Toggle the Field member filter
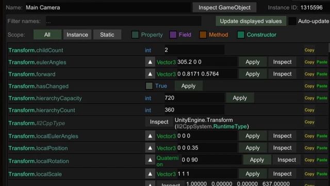The height and width of the screenshot is (186, 330). [173, 35]
